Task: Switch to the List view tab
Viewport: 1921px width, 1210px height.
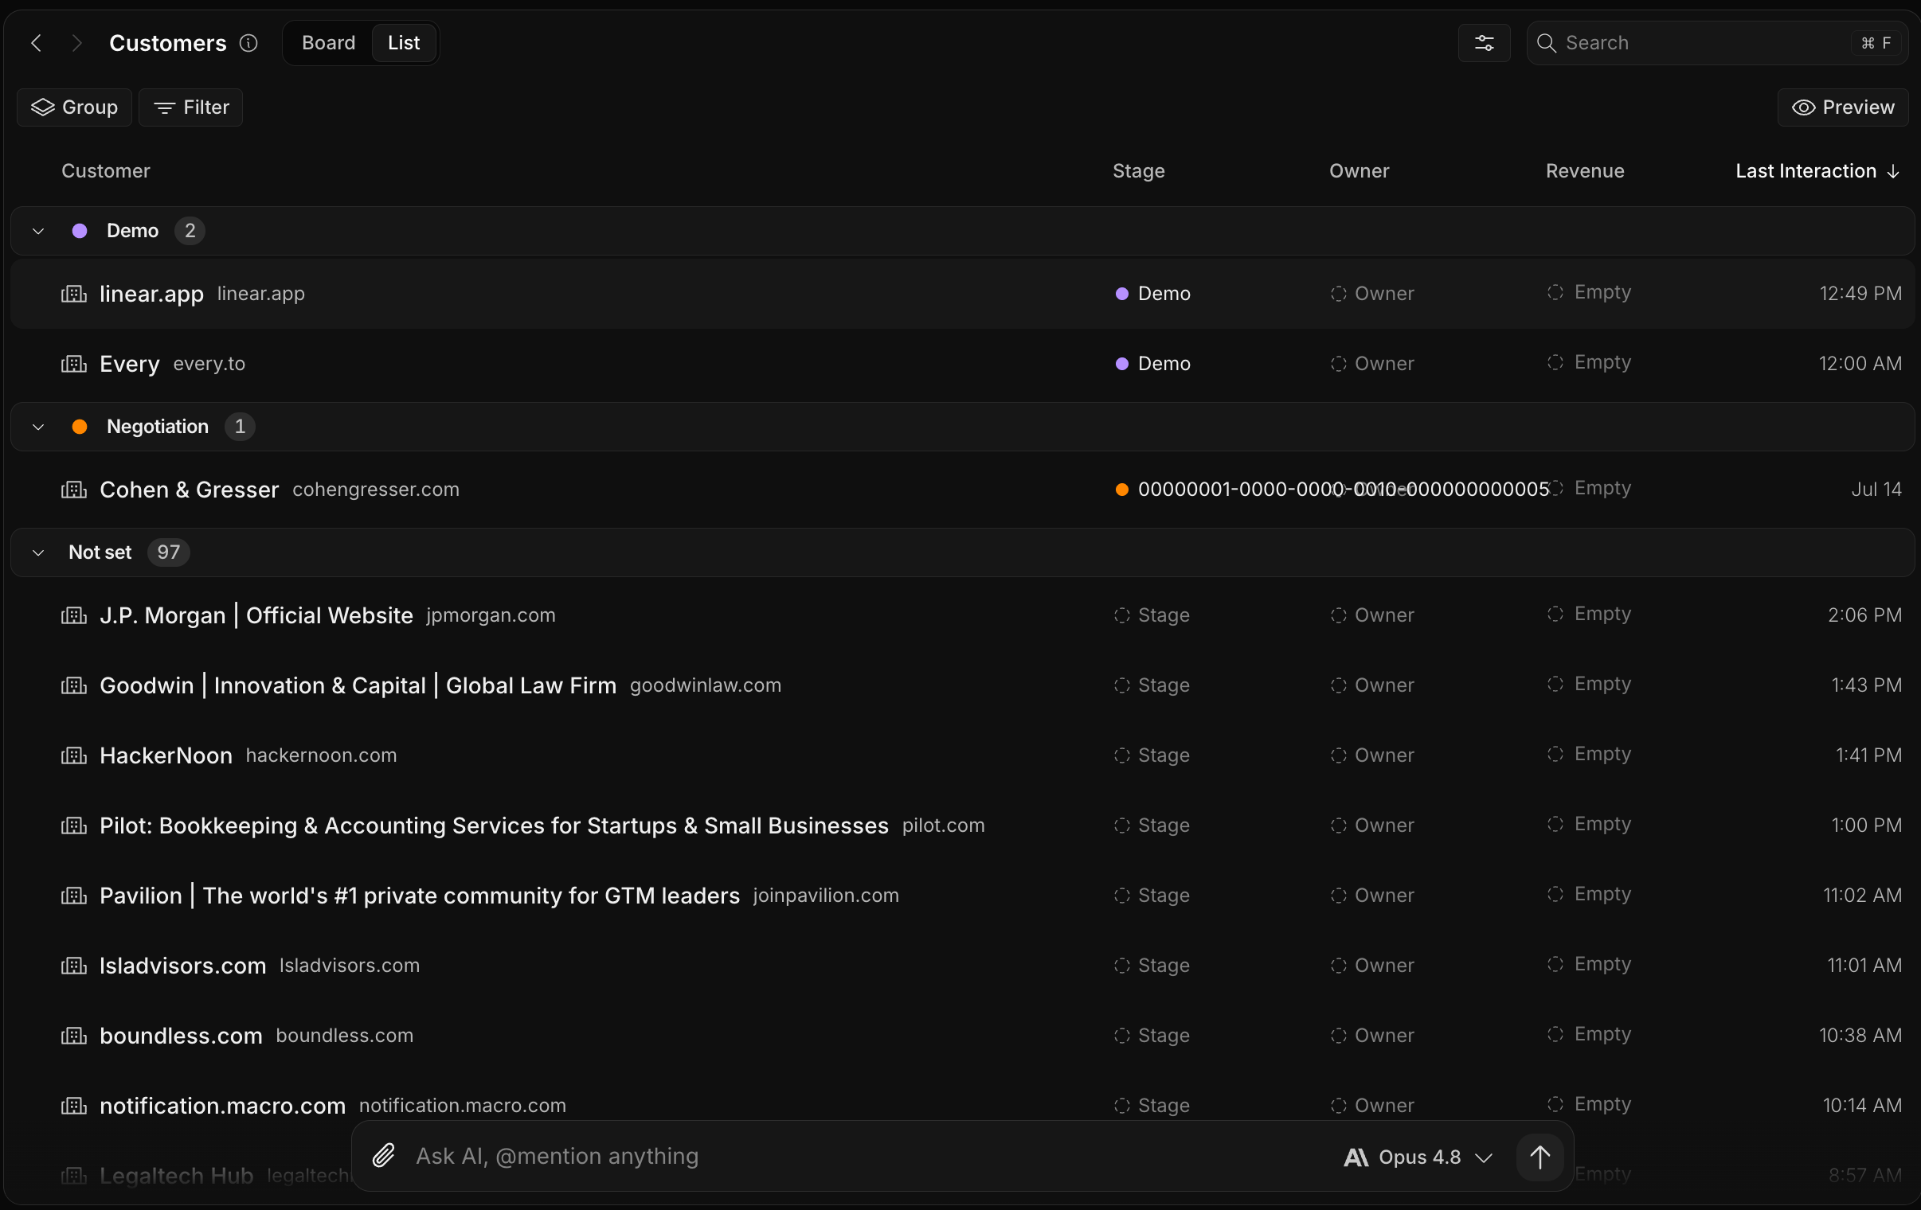Action: (x=404, y=43)
